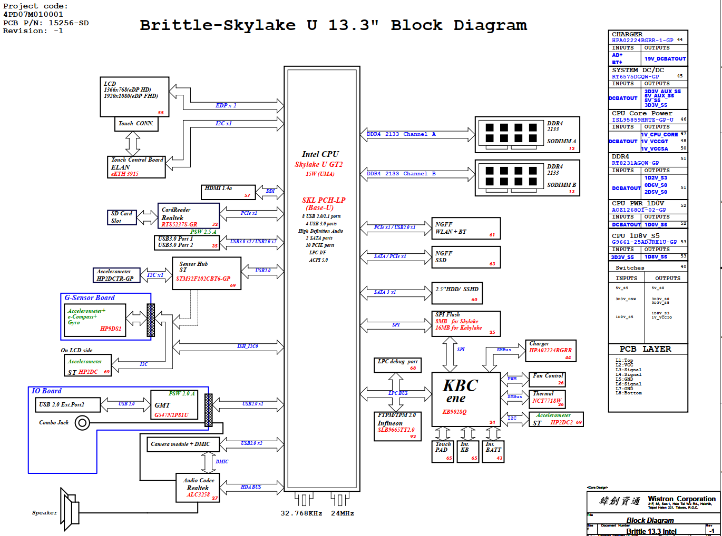Click the 'Fan Control' block

[x=547, y=379]
